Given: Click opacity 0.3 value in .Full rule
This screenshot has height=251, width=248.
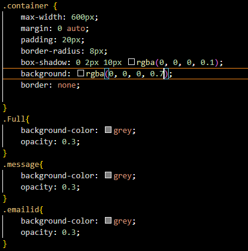Looking at the screenshot, I should coord(69,142).
